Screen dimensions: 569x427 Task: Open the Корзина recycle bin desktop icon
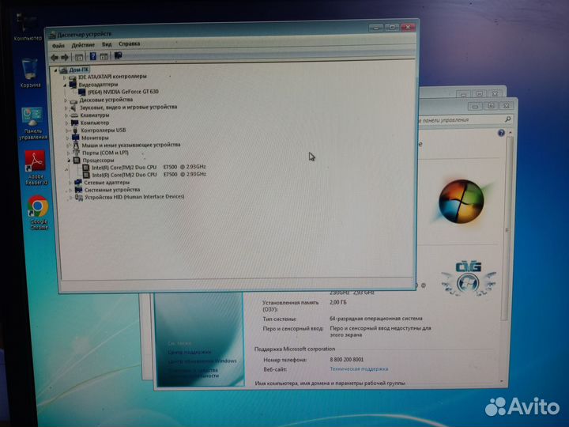pyautogui.click(x=30, y=71)
